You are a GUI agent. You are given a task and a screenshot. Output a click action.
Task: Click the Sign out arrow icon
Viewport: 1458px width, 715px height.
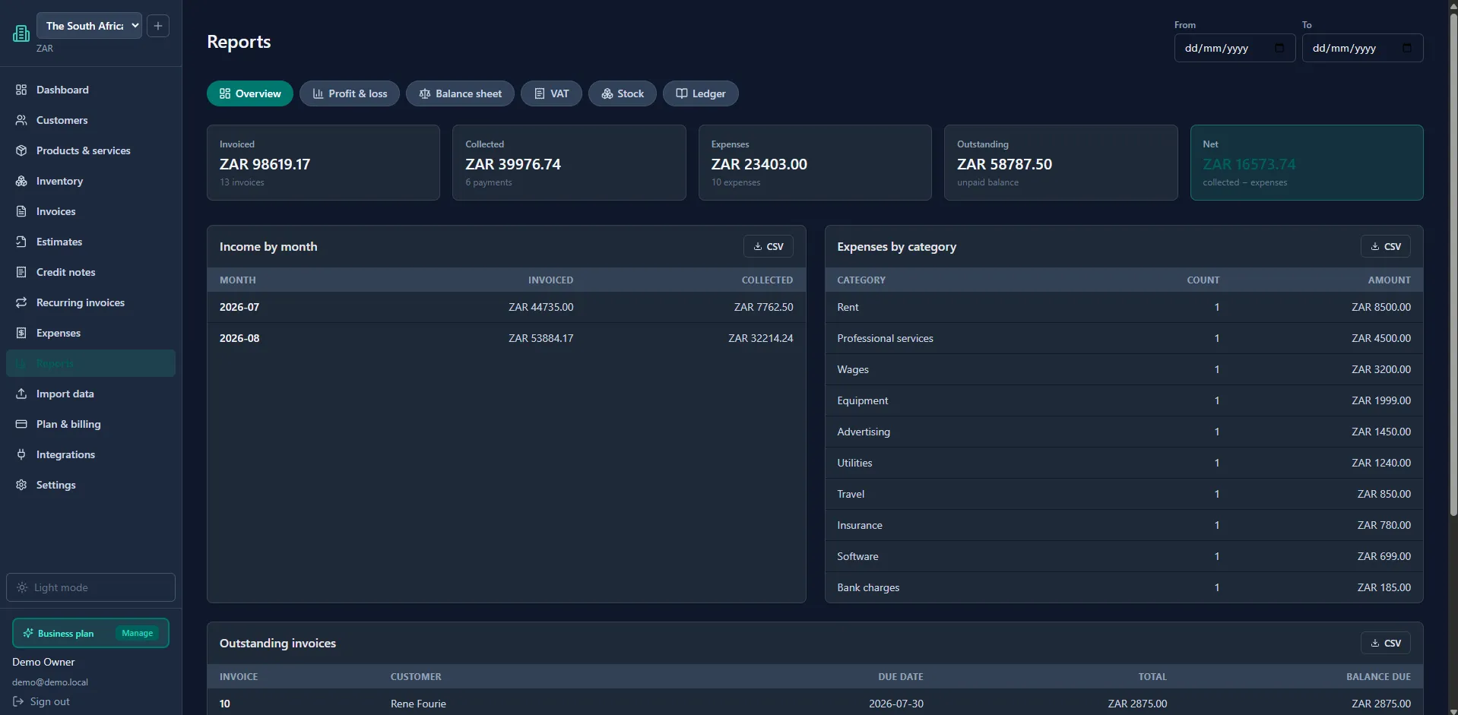click(18, 701)
